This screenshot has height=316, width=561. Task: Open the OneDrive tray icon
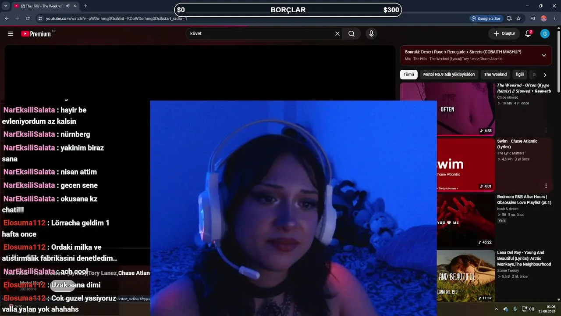click(506, 309)
